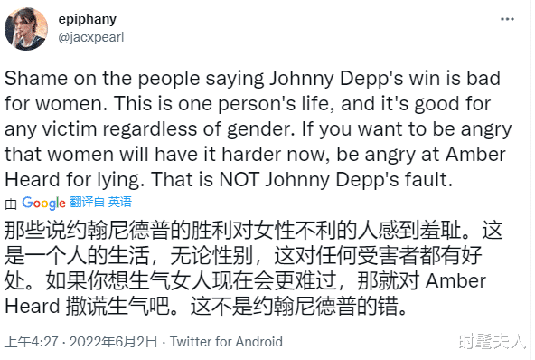
Task: Open the three-dot more options menu
Action: tap(507, 19)
